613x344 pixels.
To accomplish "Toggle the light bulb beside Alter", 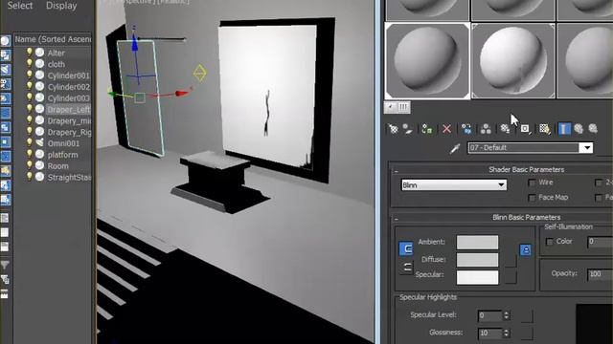I will 30,53.
